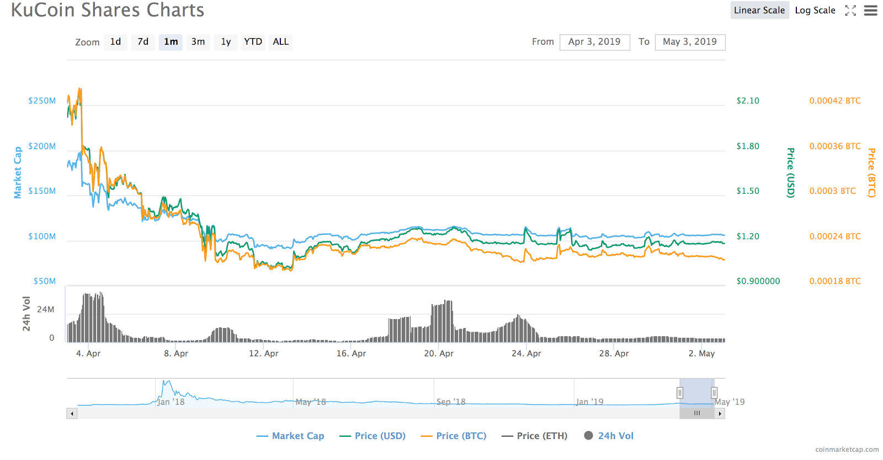The image size is (883, 460).
Task: Set zoom range to 1d
Action: point(115,42)
